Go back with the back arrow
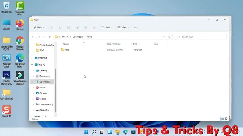 point(33,37)
